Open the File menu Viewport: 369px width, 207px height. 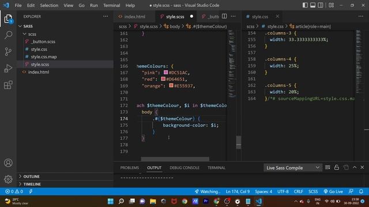pyautogui.click(x=18, y=5)
